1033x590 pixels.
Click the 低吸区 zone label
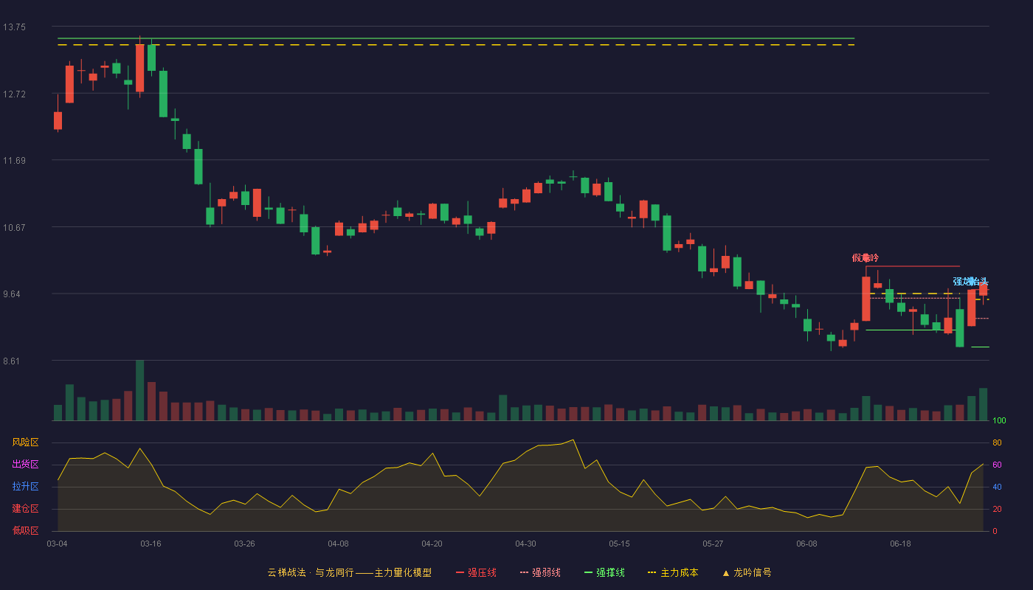click(25, 530)
